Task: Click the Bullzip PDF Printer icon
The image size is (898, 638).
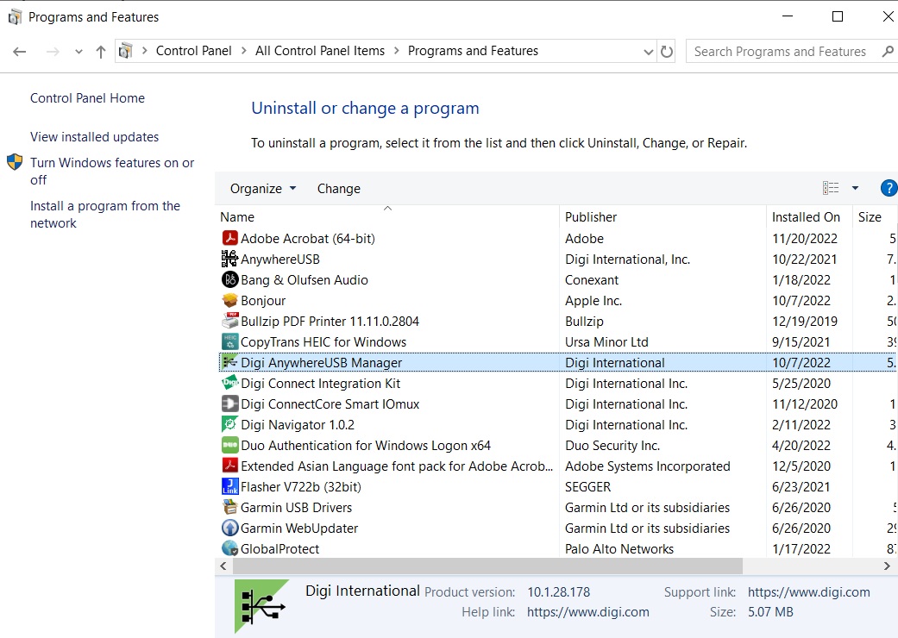Action: (x=229, y=321)
